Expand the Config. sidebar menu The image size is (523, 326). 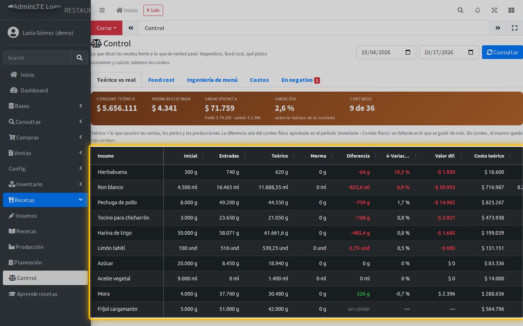point(45,168)
